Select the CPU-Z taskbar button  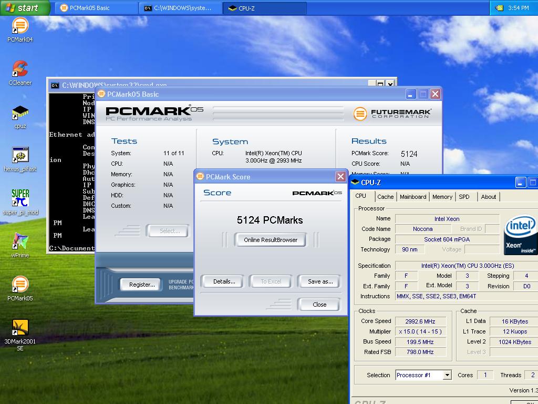(x=264, y=8)
